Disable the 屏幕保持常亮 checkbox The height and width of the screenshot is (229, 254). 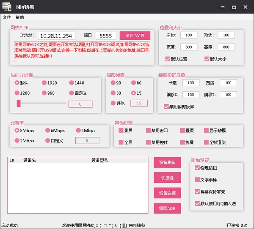tap(197, 191)
